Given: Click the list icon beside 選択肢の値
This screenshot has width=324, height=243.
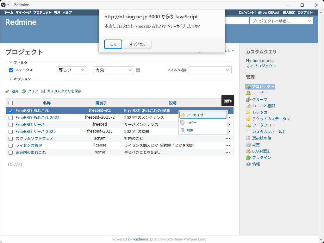Looking at the screenshot, I should pos(248,138).
